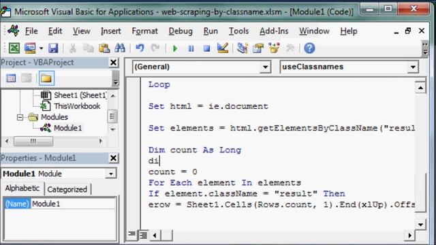Viewport: 436px width, 245px height.
Task: Open the Run menu
Action: [211, 31]
